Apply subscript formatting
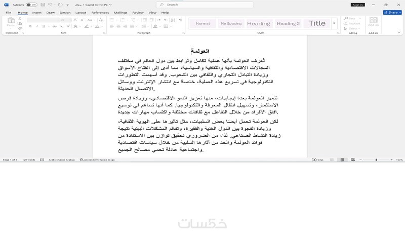405x233 pixels. (61, 26)
